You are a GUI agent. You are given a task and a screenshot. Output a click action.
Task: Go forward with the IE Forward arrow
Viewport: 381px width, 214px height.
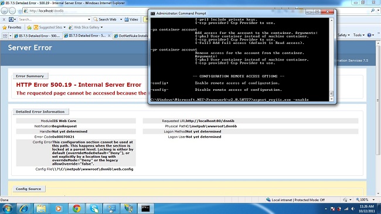[x=12, y=11]
